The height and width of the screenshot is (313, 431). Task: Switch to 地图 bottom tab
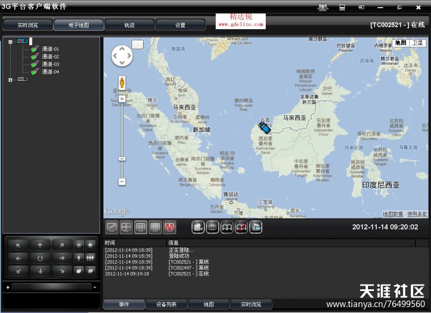[209, 304]
